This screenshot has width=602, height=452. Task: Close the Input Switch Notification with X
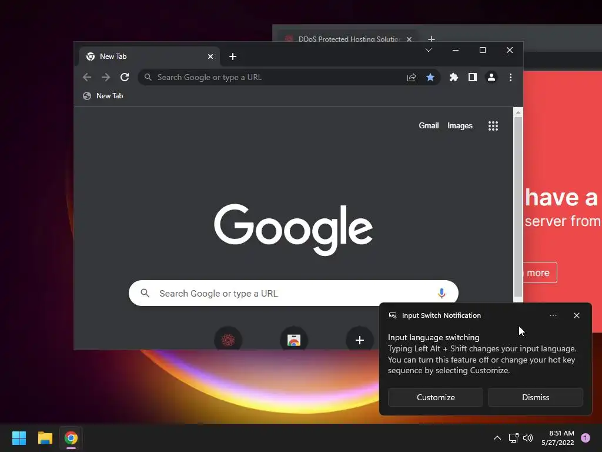[x=576, y=315]
